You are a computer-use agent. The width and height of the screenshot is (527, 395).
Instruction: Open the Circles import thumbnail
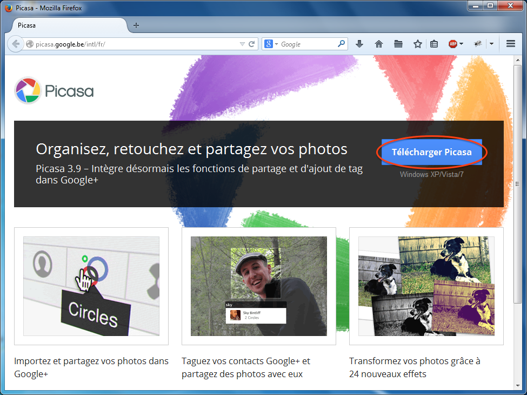coord(91,286)
